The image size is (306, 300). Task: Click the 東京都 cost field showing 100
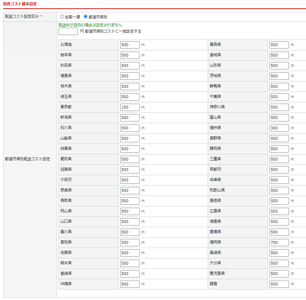[x=130, y=107]
